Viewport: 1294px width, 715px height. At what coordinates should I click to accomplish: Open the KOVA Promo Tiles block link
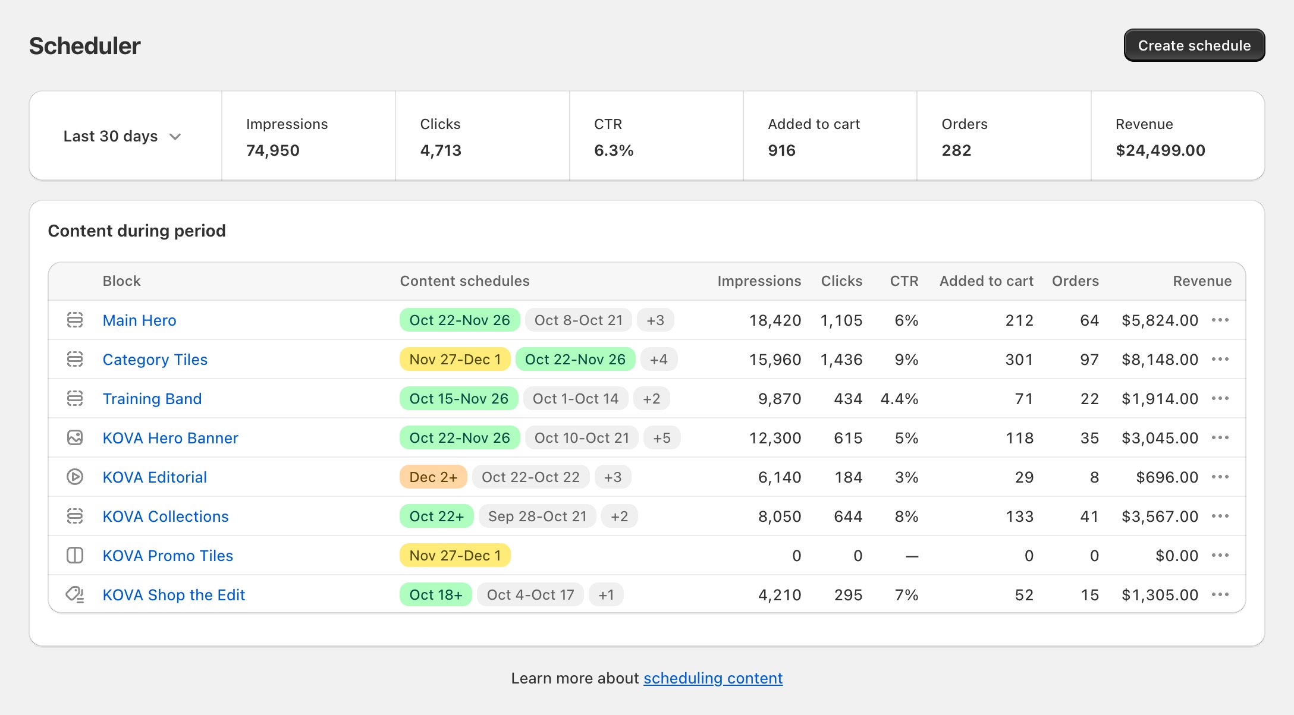tap(168, 556)
